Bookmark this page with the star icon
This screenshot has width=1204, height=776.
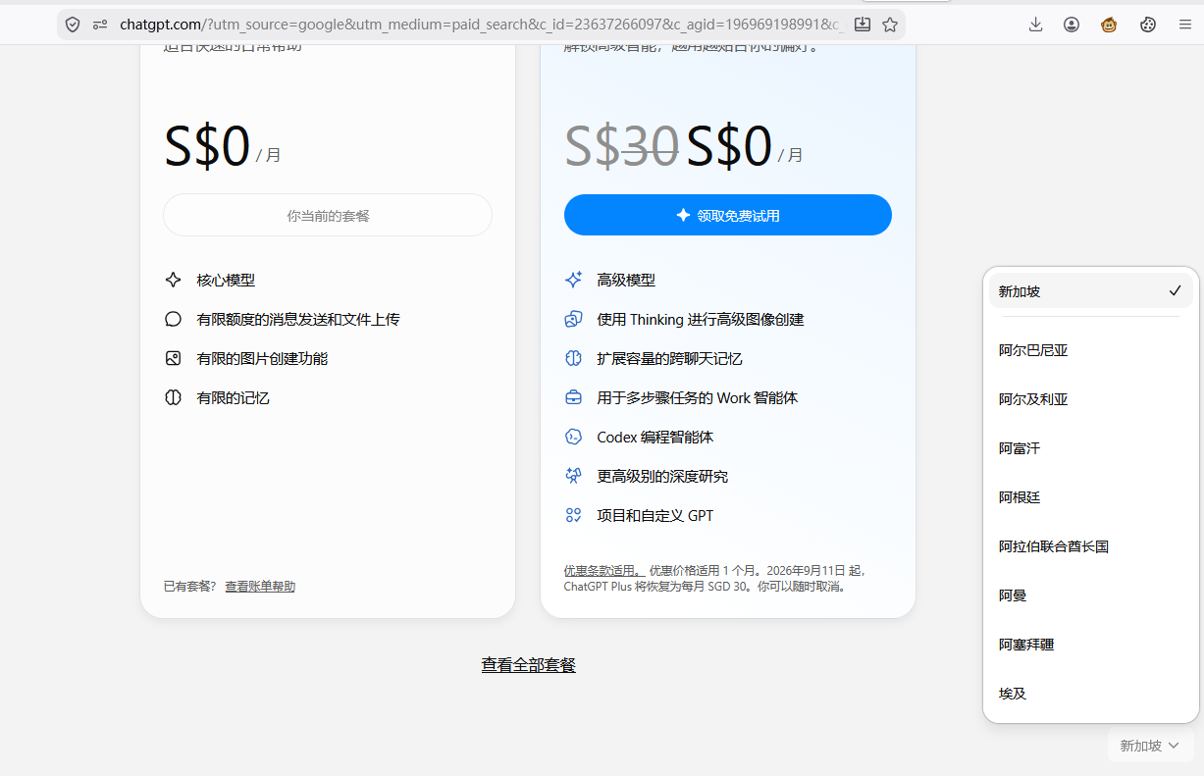pyautogui.click(x=890, y=25)
